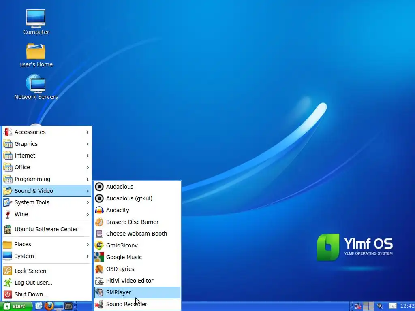Click the mail envelope tray icon
The image size is (415, 311).
392,306
